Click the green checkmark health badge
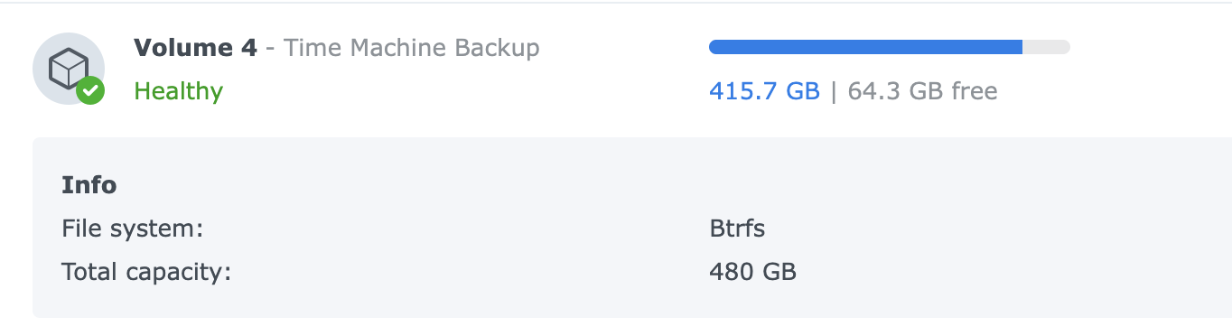Screen dimensions: 1232x336 89,90
